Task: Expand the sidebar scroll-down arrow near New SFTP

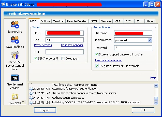Action: [23, 102]
